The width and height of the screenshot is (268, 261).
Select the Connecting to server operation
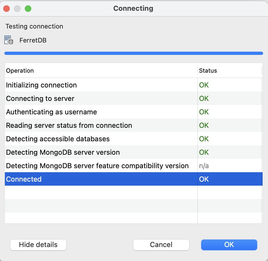click(40, 98)
